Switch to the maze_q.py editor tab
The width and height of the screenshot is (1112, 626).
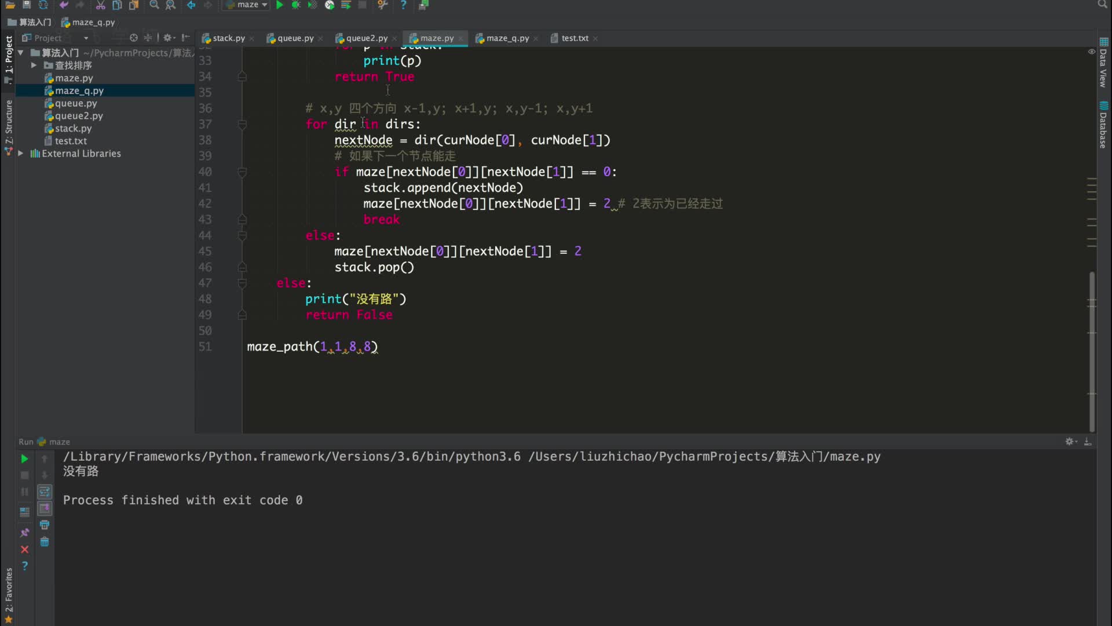coord(507,38)
